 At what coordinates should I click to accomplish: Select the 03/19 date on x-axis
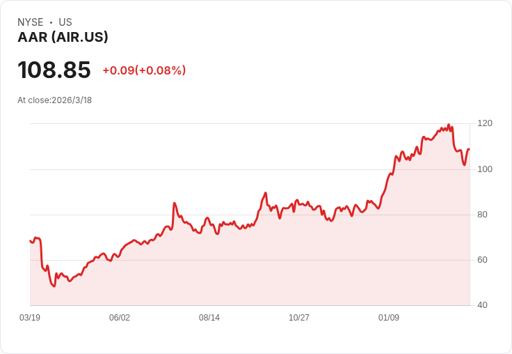(30, 318)
